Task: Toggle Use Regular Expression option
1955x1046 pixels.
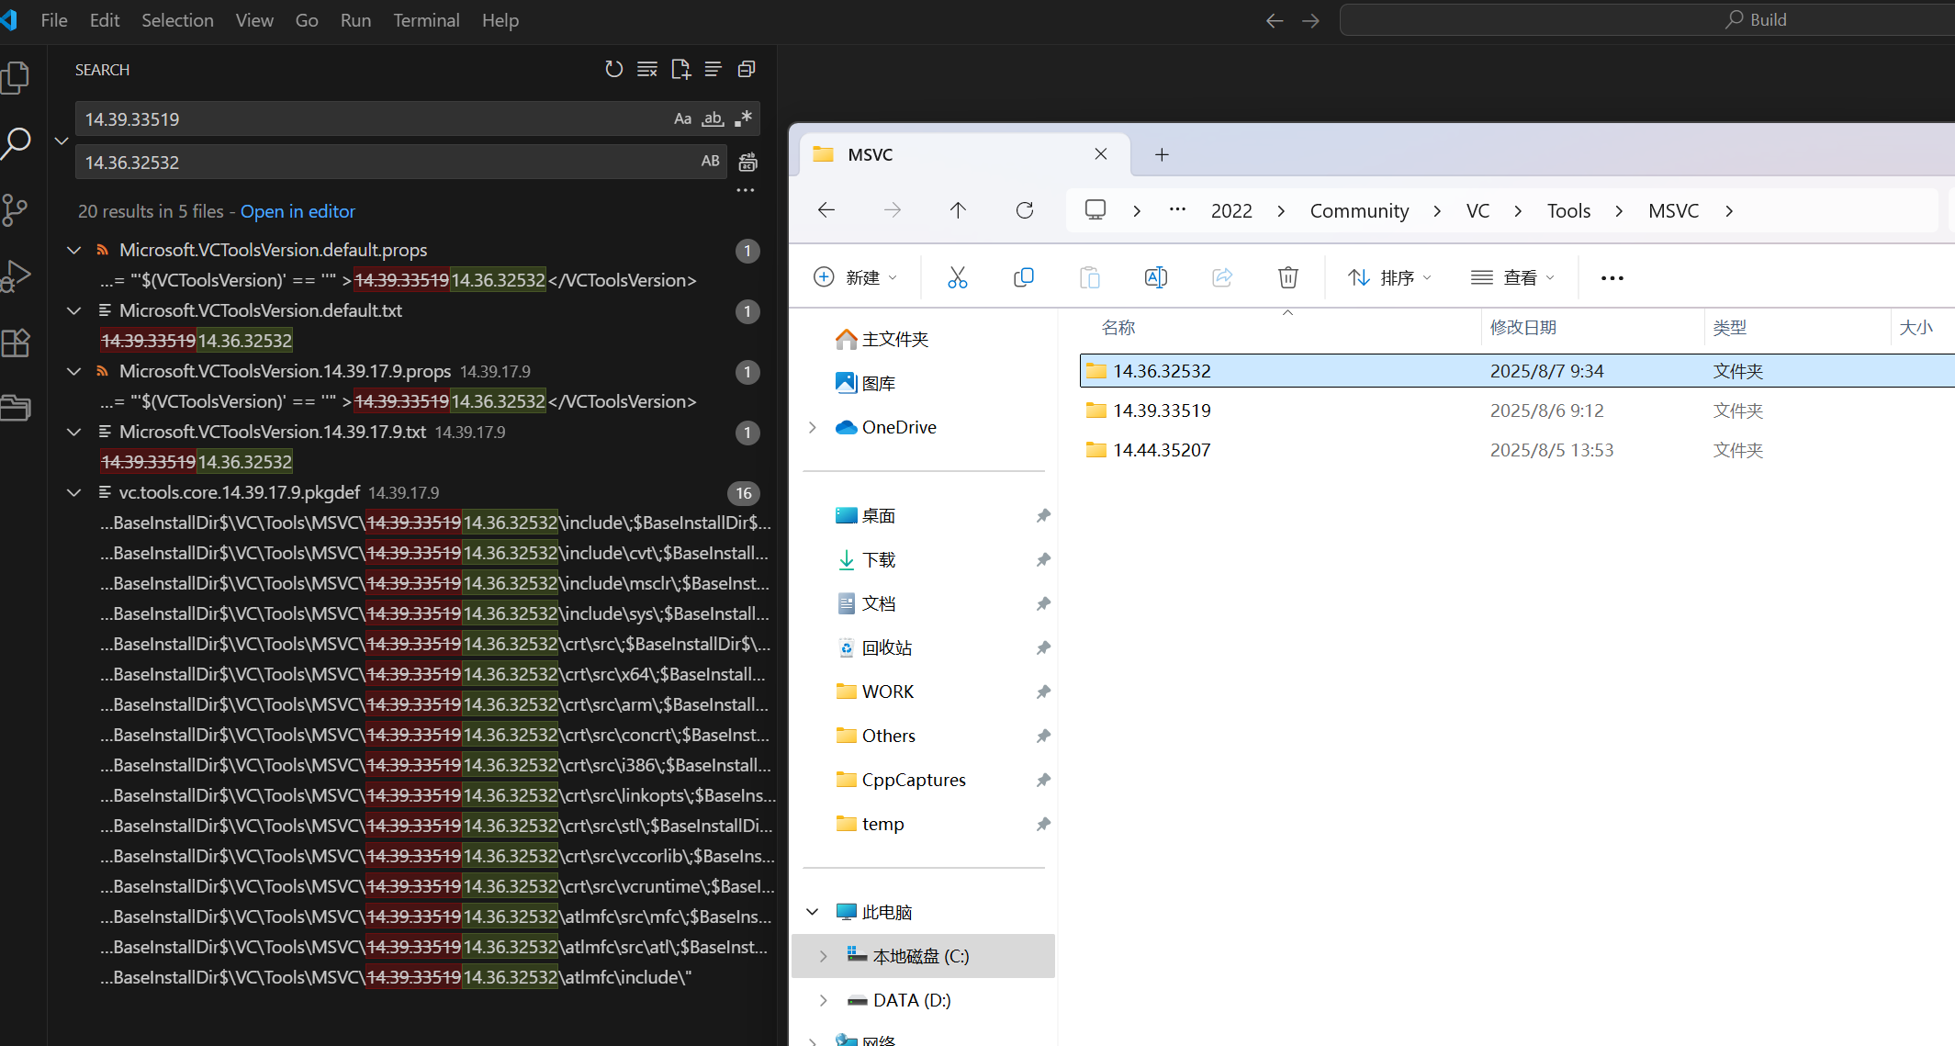Action: (743, 118)
